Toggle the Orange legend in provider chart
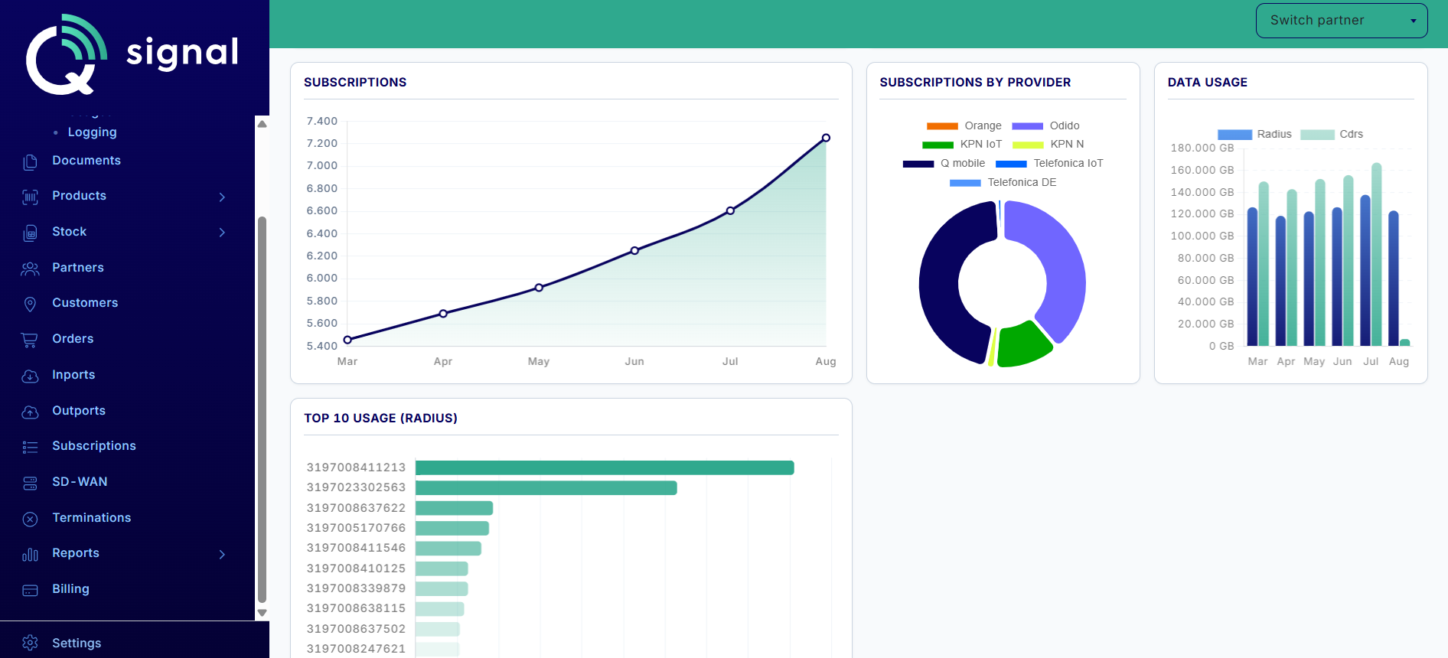This screenshot has width=1448, height=658. (964, 125)
